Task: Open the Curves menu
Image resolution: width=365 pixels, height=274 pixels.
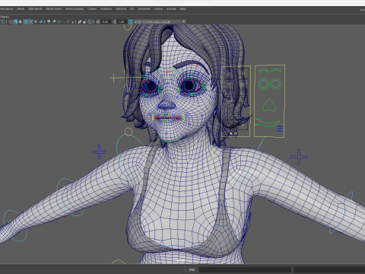Action: (x=92, y=9)
